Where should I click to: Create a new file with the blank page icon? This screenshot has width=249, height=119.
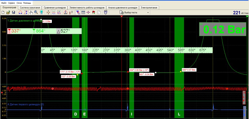click(x=3, y=13)
